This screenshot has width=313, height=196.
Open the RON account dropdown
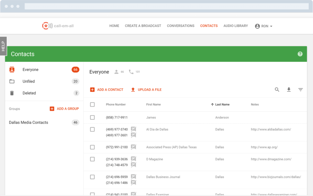(263, 26)
